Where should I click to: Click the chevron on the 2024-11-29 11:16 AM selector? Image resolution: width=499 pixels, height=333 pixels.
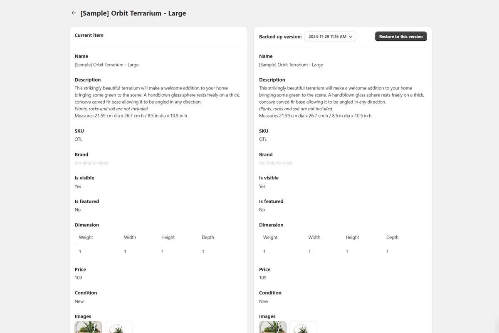pos(351,36)
